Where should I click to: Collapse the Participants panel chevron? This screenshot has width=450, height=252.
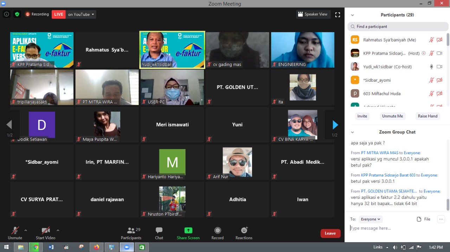(x=352, y=15)
